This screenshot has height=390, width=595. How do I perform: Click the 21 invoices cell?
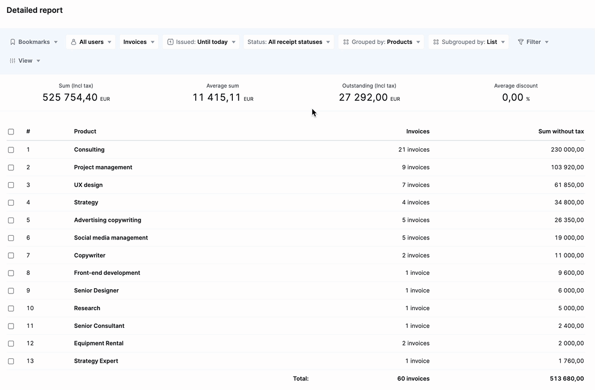coord(414,149)
